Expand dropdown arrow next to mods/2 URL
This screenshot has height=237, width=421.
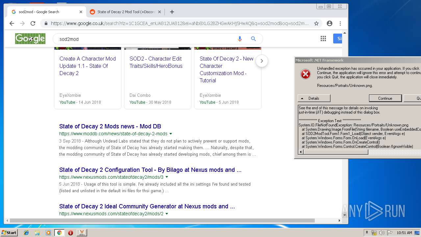point(167,214)
